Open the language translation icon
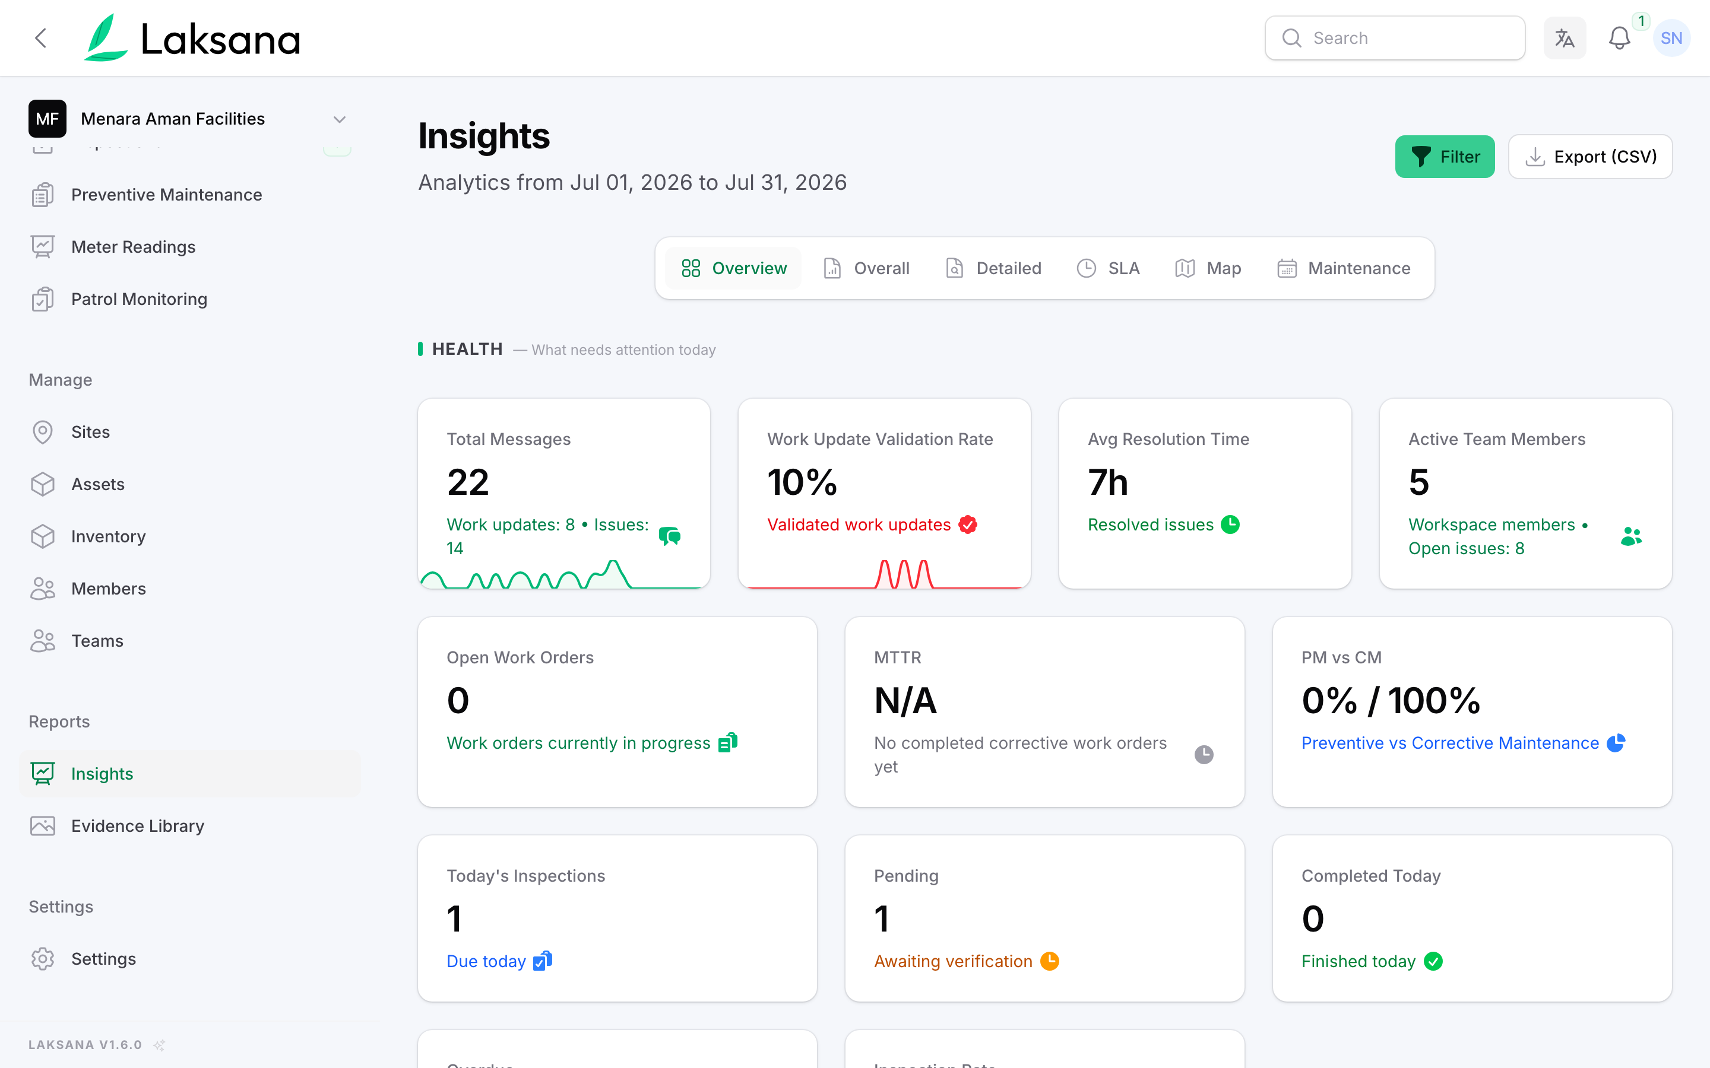Image resolution: width=1710 pixels, height=1068 pixels. [x=1565, y=38]
